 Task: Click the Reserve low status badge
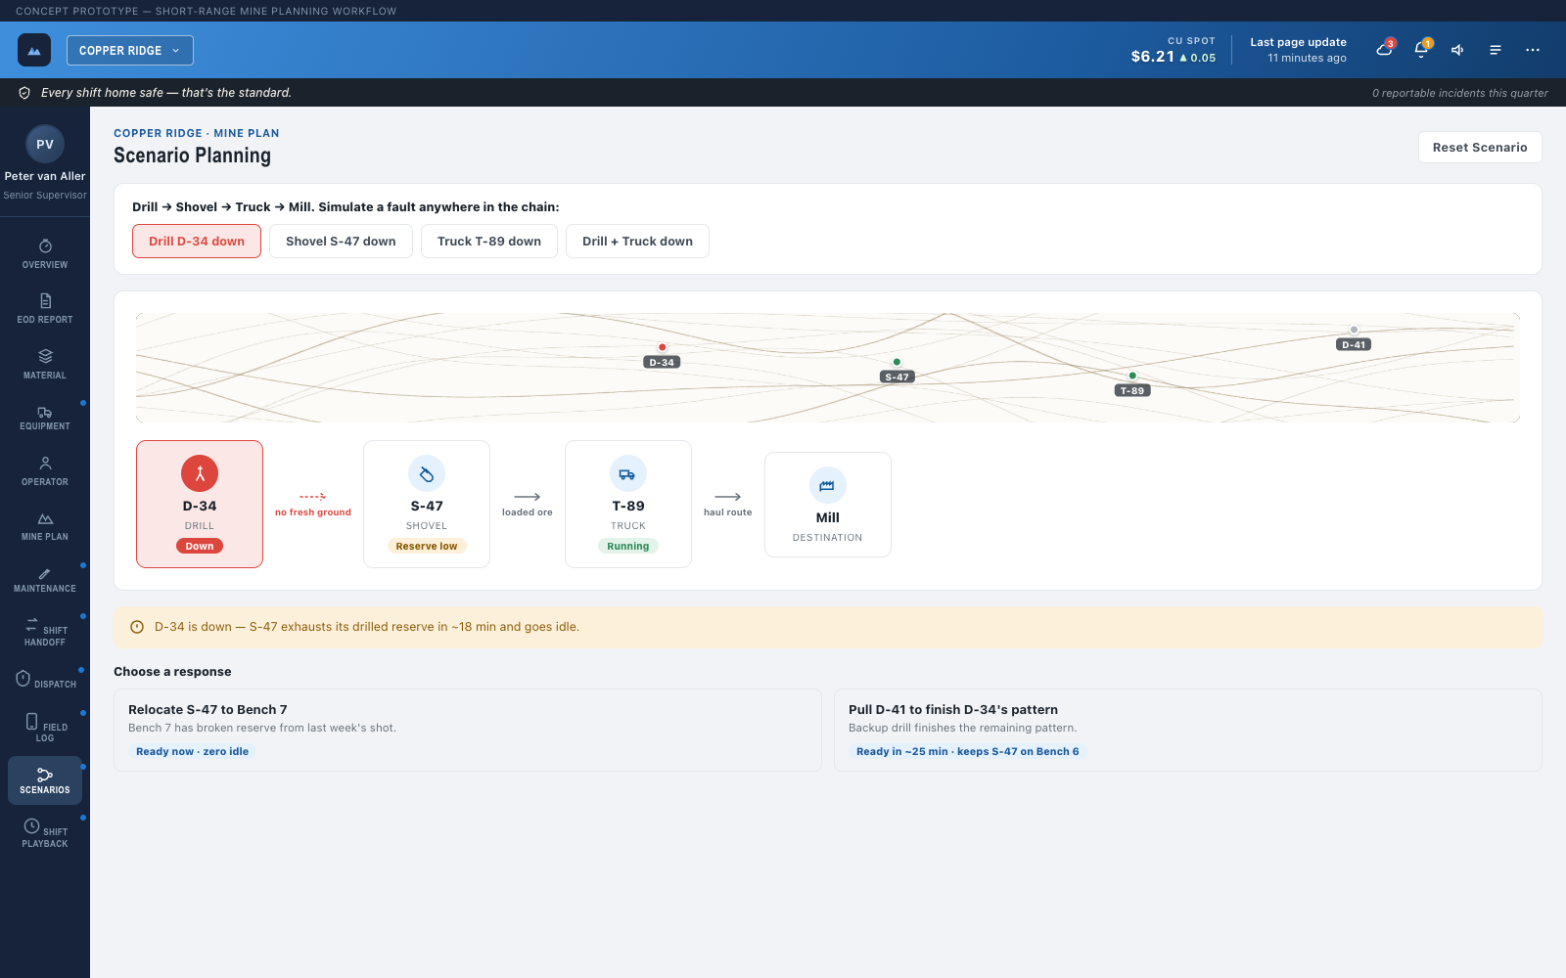(427, 547)
